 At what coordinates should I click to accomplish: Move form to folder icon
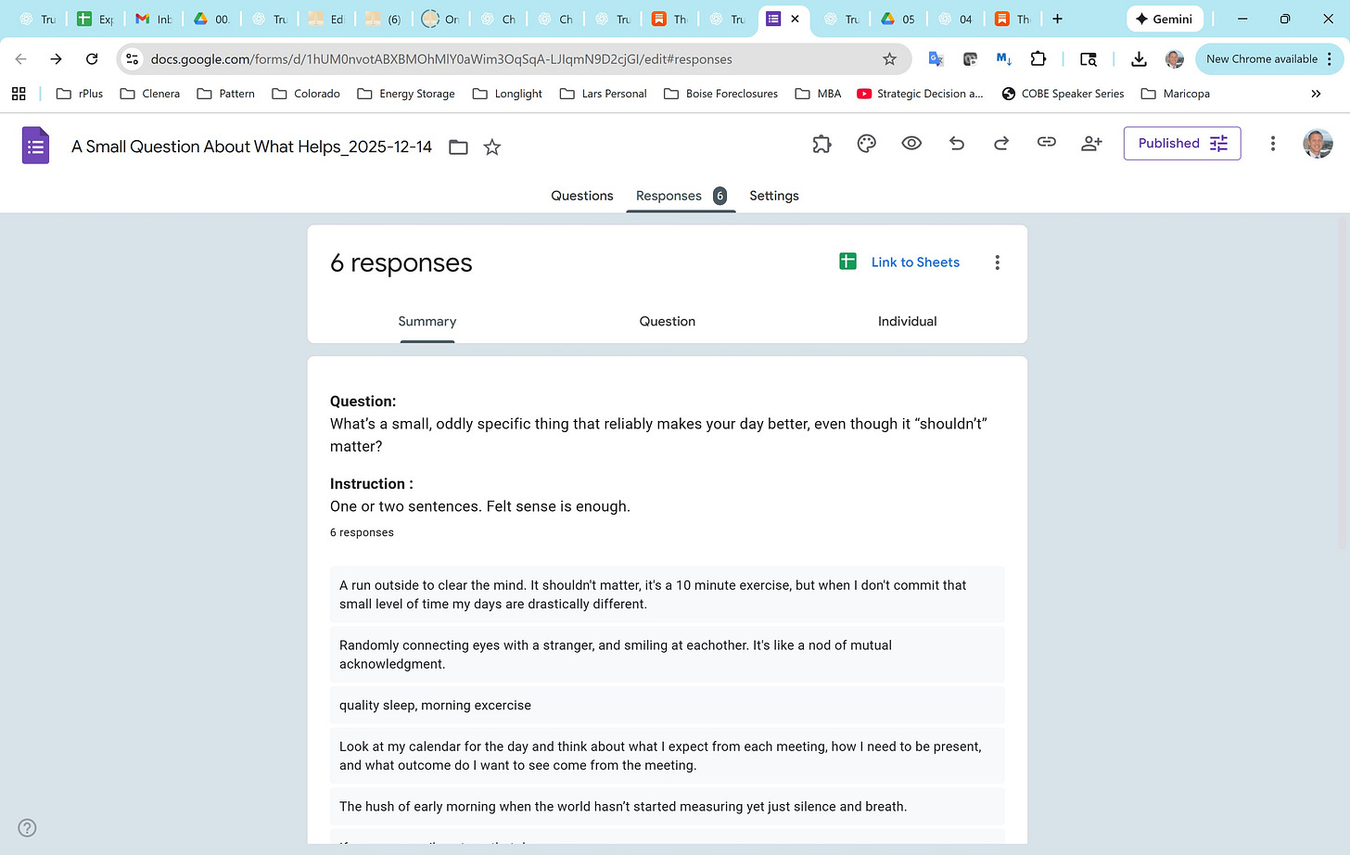458,147
